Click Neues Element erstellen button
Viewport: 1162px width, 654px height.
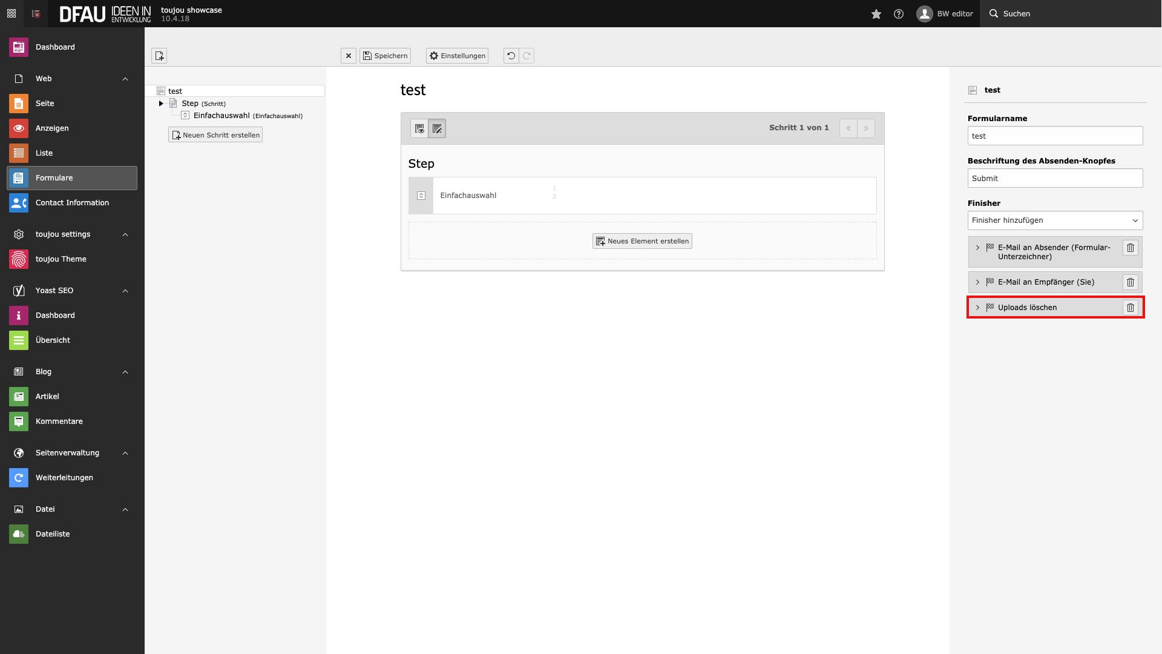pyautogui.click(x=642, y=241)
